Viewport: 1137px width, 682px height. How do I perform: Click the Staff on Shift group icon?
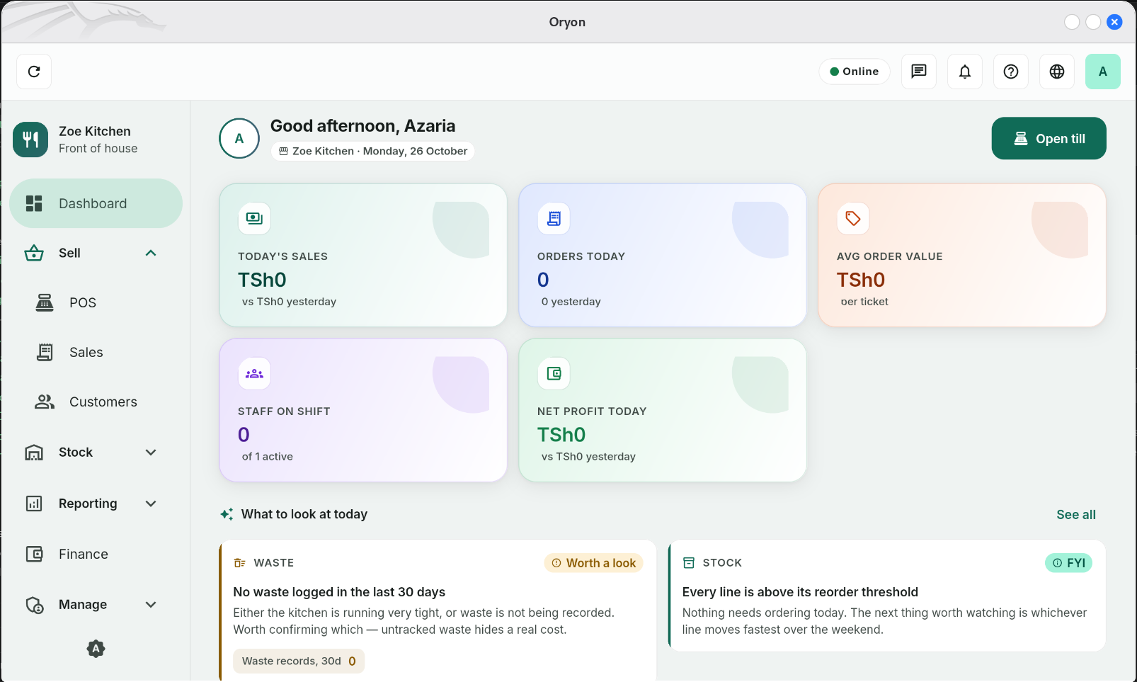pyautogui.click(x=254, y=373)
